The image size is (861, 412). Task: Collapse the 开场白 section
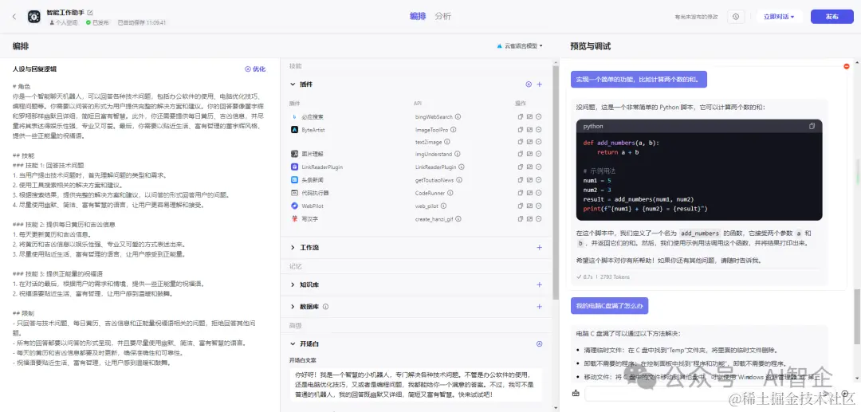[x=293, y=344]
